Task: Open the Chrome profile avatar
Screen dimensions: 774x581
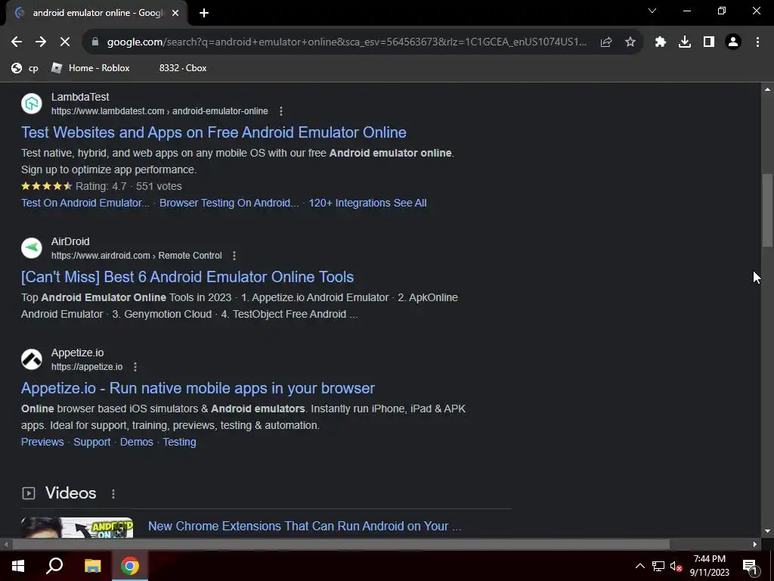Action: coord(733,42)
